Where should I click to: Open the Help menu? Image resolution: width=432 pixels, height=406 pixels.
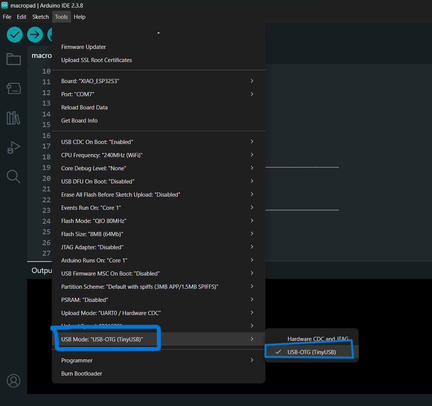80,17
